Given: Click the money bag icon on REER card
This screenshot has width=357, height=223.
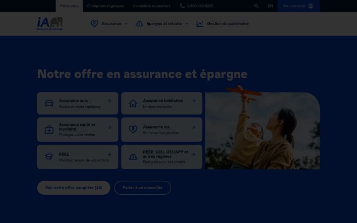Looking at the screenshot, I should [x=133, y=157].
